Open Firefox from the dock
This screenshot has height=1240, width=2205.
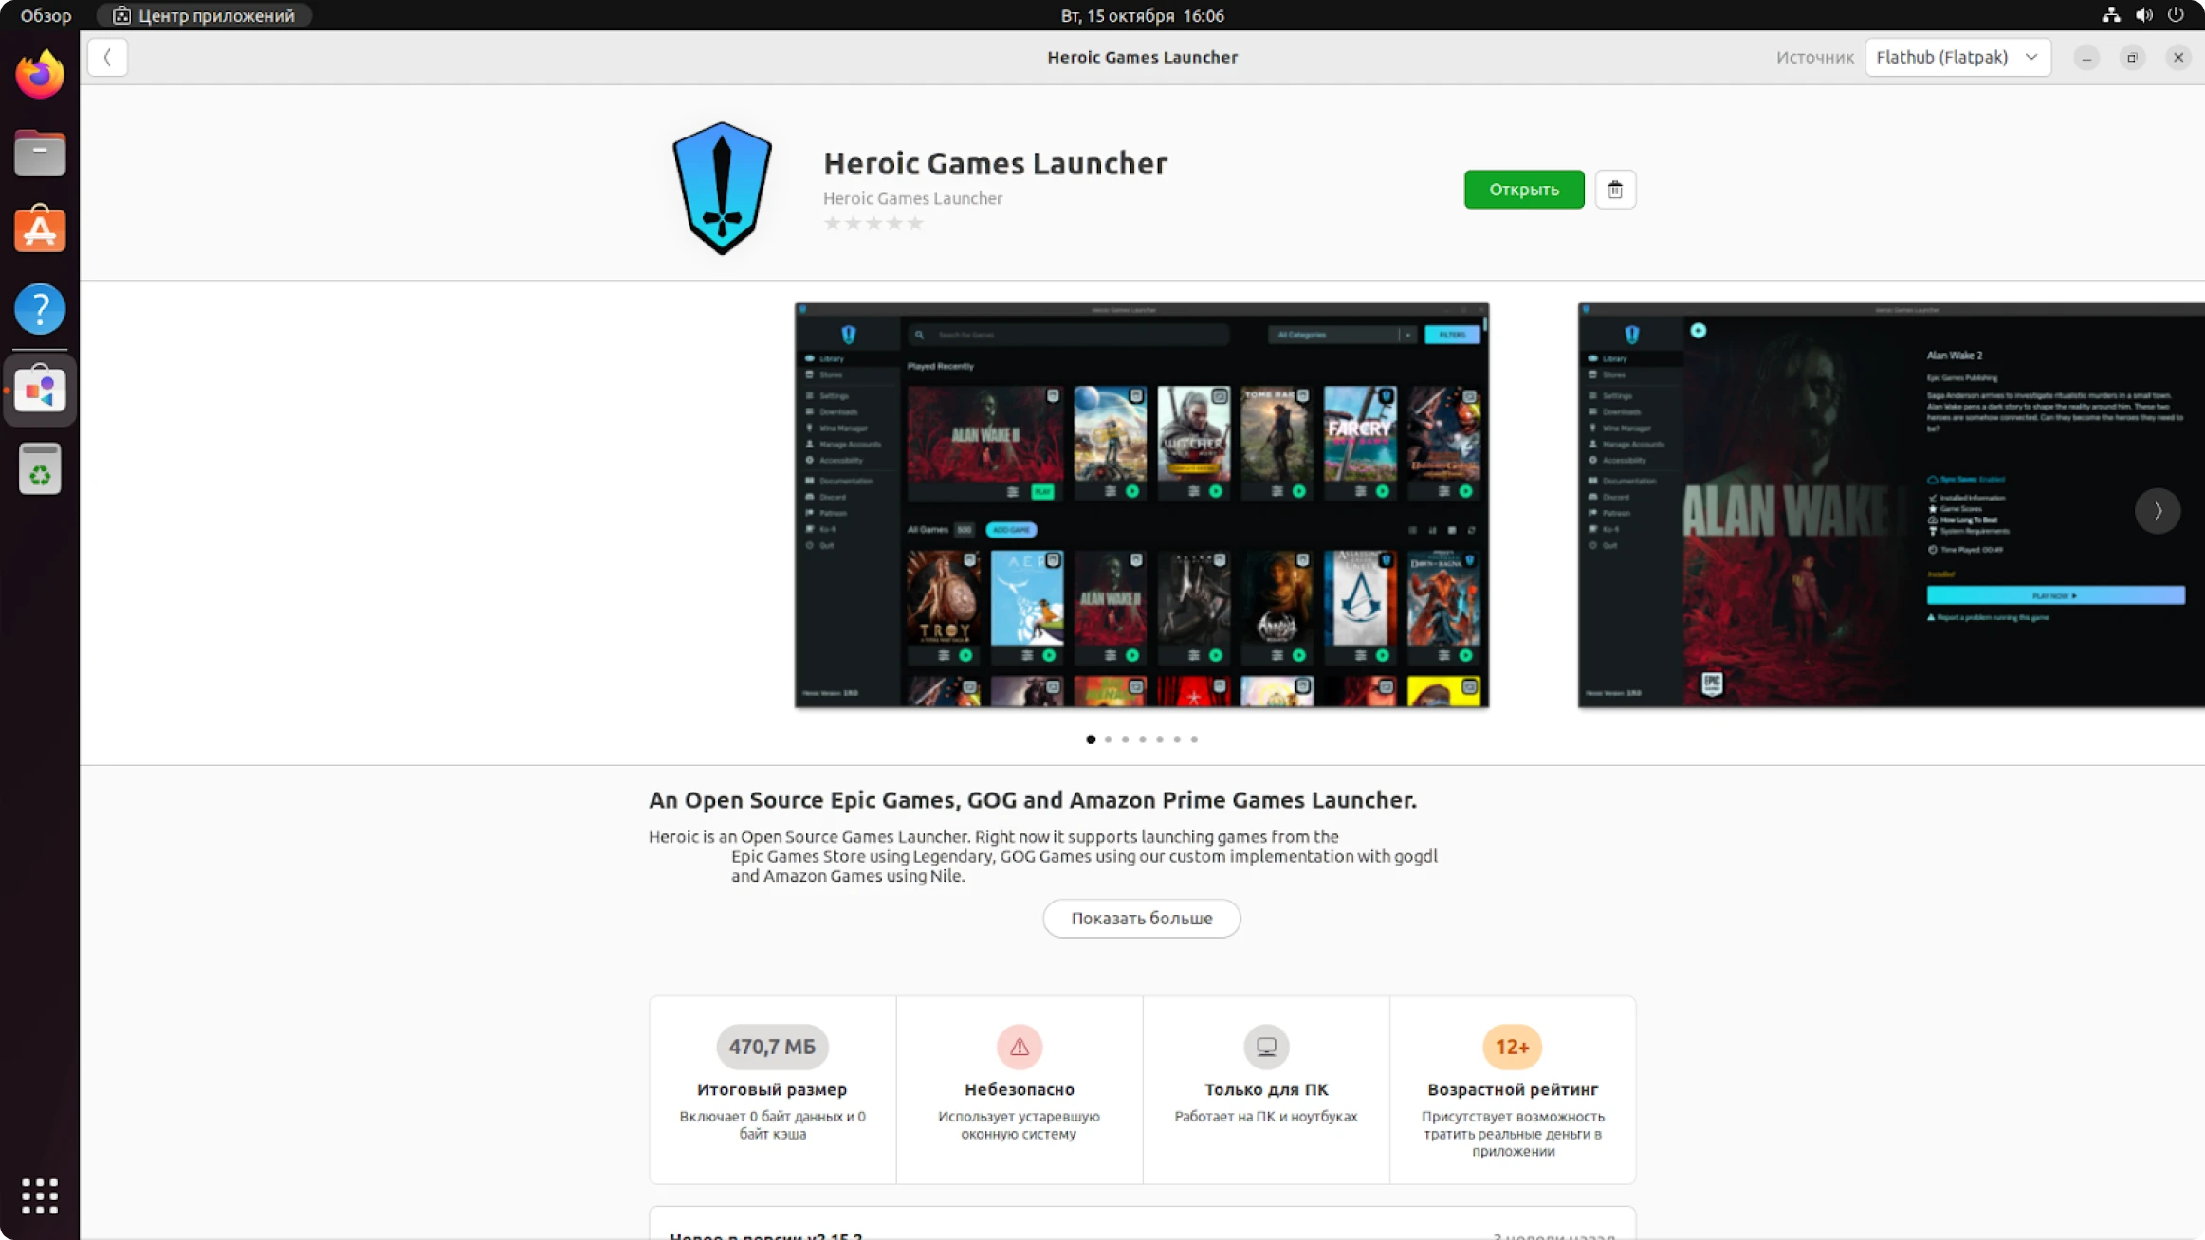coord(40,75)
